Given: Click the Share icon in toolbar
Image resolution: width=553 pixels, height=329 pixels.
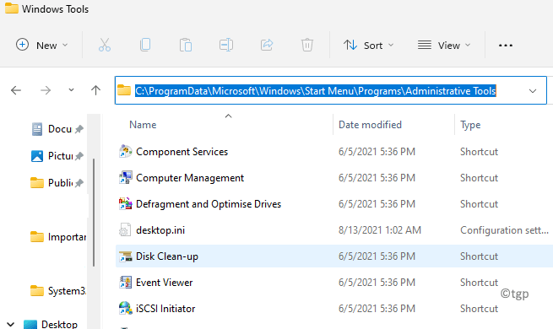Looking at the screenshot, I should click(267, 45).
